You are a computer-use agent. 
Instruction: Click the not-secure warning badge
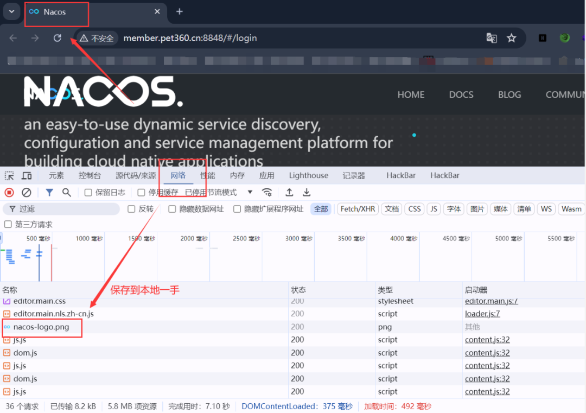pos(97,38)
